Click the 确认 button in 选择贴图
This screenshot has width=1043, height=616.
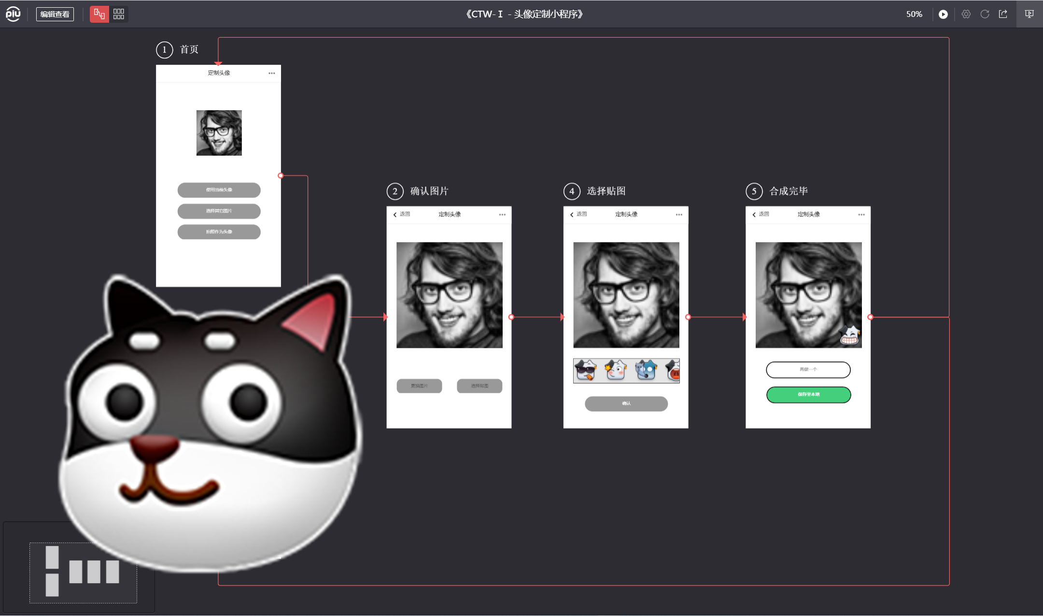[x=626, y=403]
